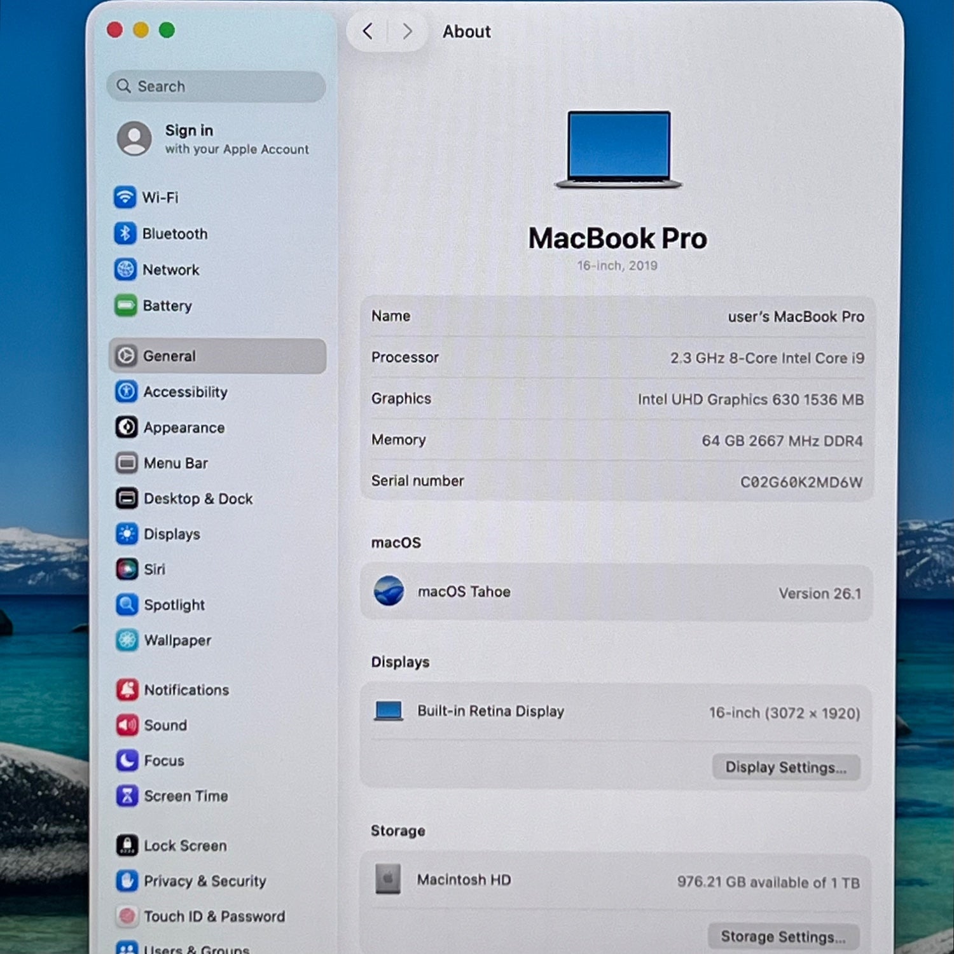Open the Focus moon icon
The image size is (954, 954).
[x=127, y=760]
